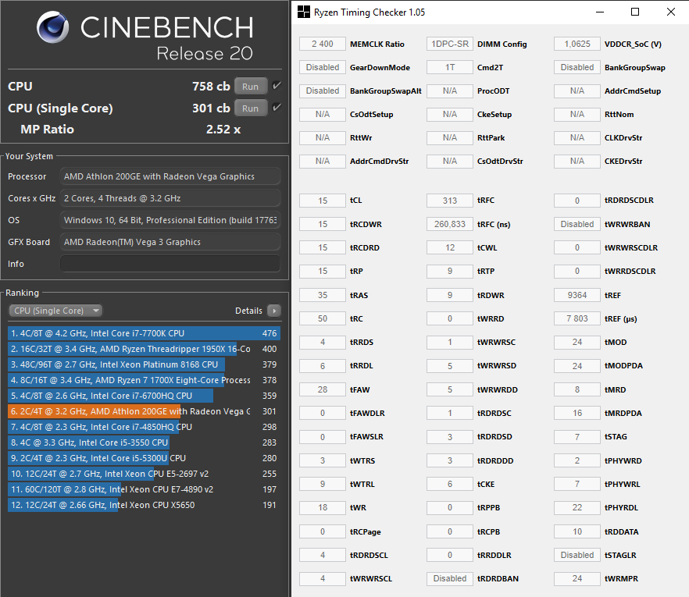This screenshot has height=597, width=689.
Task: Click the tCKE value 6
Action: [x=450, y=484]
